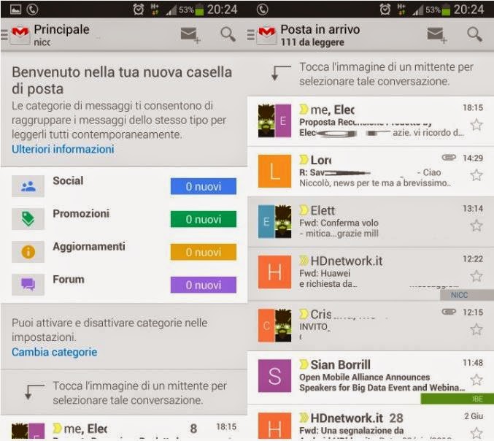494x441 pixels.
Task: Tap search magnifier in Principale screen
Action: tap(228, 34)
